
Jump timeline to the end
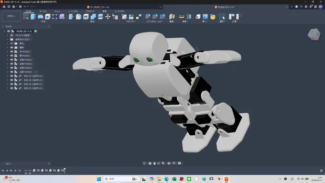click(20, 171)
